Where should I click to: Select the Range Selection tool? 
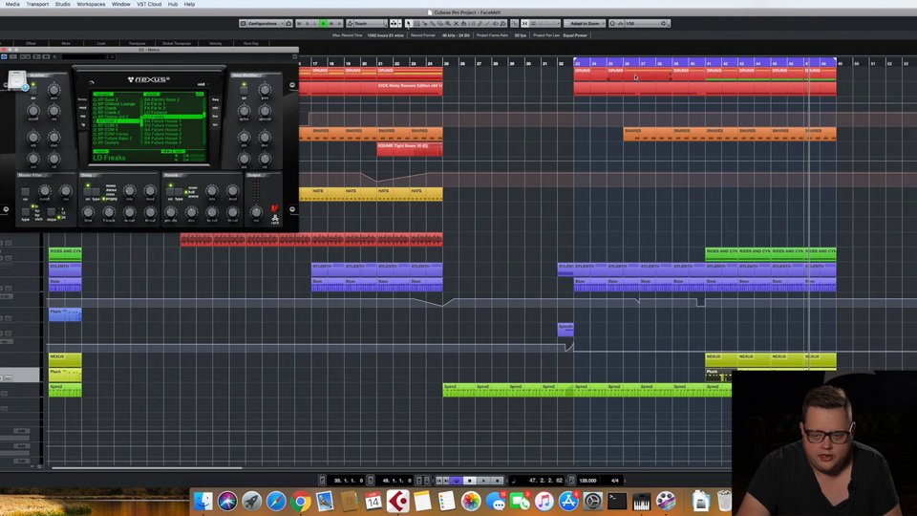(416, 23)
